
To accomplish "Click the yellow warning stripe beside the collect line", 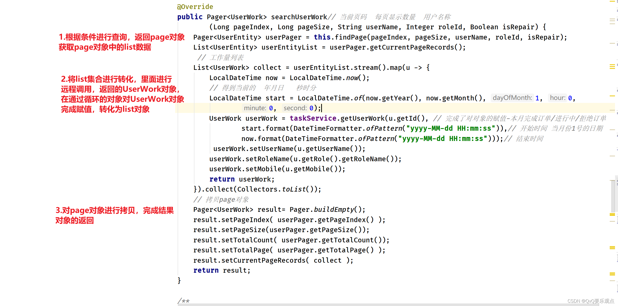I will (612, 67).
